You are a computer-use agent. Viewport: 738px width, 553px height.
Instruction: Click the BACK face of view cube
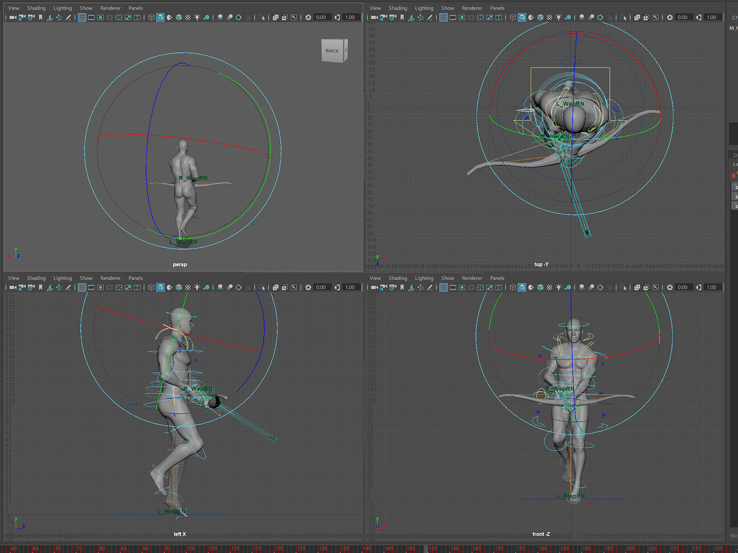coord(332,51)
